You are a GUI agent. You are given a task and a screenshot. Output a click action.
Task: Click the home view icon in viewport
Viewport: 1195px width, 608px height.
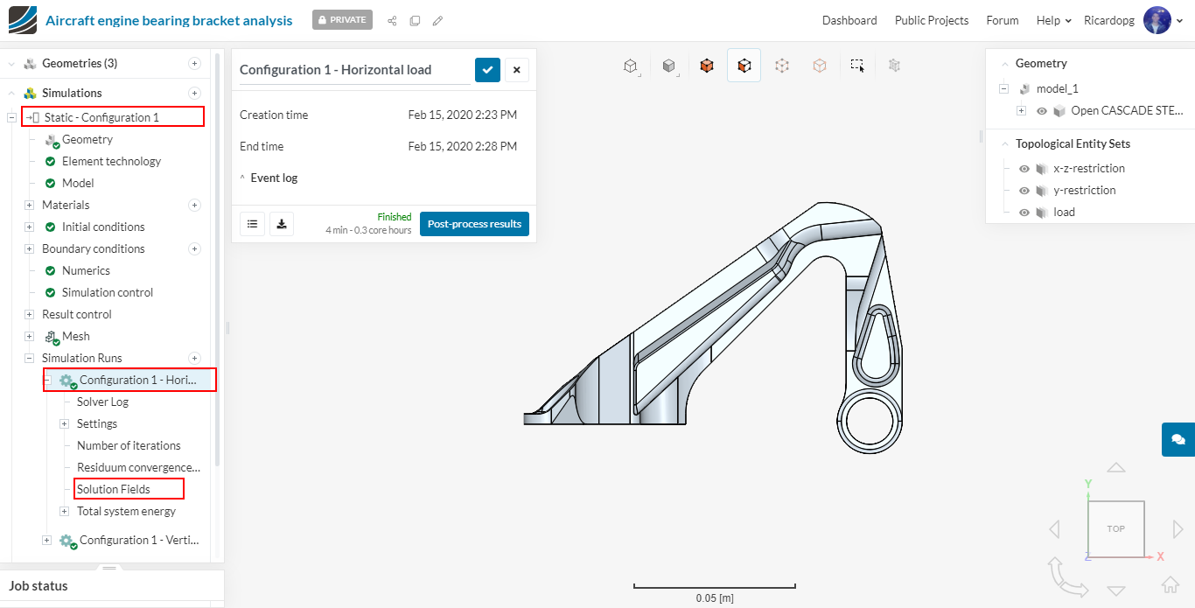click(x=1170, y=584)
